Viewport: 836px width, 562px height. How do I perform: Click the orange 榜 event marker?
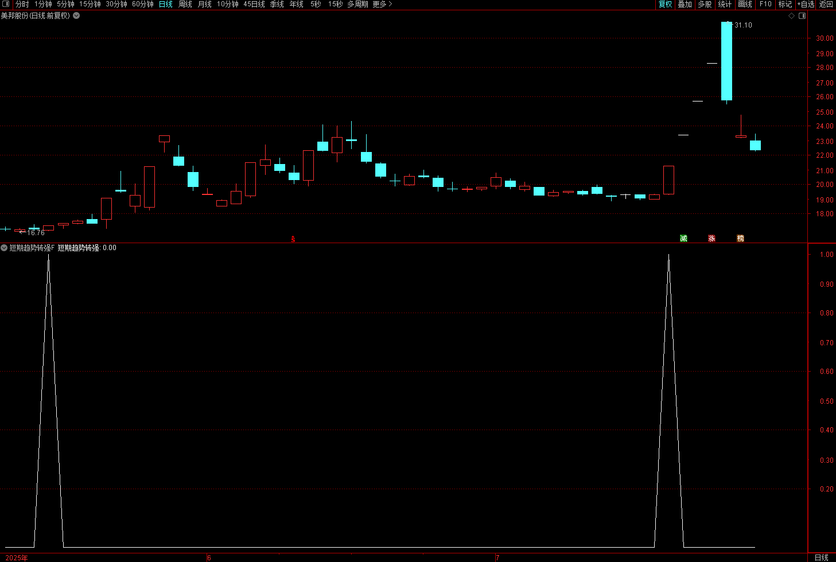click(741, 239)
